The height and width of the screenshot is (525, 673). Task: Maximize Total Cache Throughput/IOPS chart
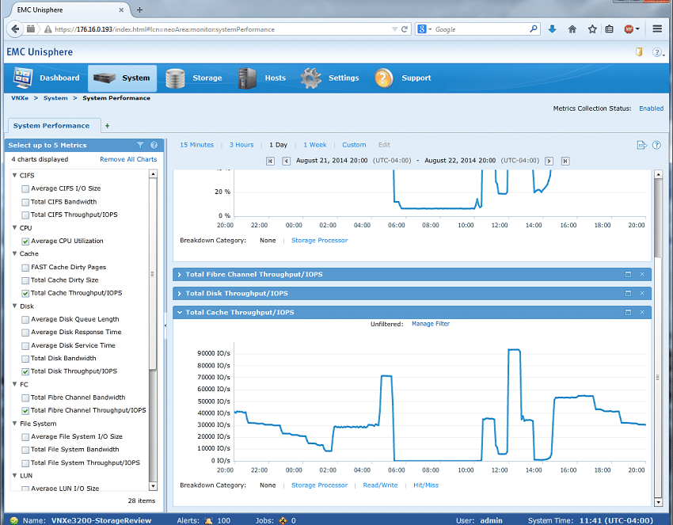click(x=628, y=312)
